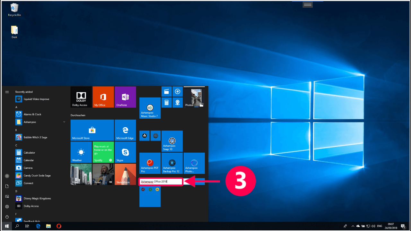
Task: Launch Disney Magic Kingdoms
Action: coord(40,198)
